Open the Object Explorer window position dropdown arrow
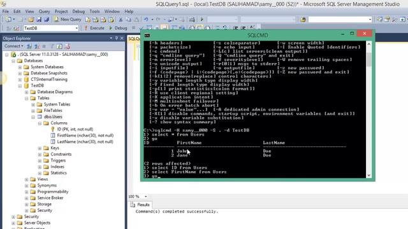408x229 pixels. (x=111, y=38)
